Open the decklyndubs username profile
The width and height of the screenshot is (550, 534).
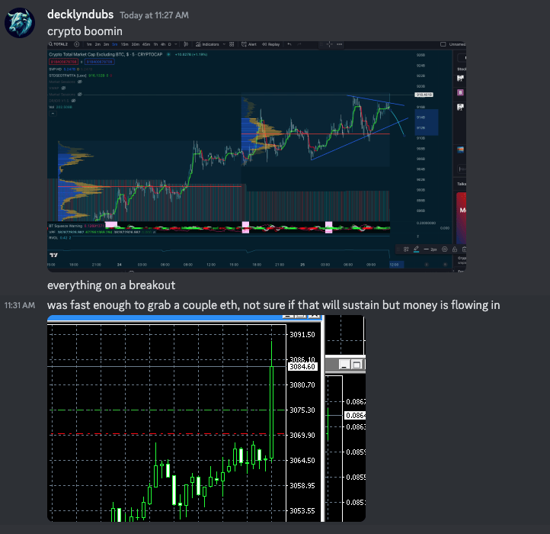coord(80,14)
